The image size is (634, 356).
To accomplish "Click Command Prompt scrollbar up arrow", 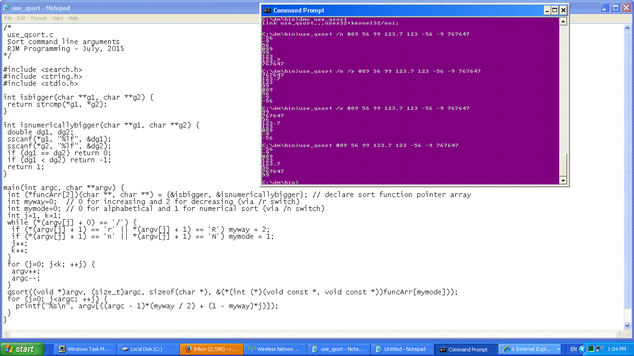I will tap(563, 21).
